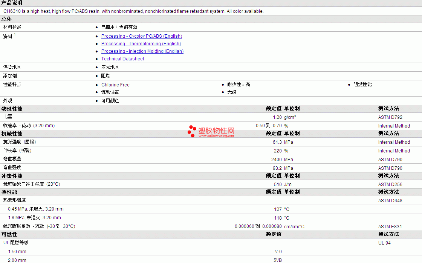Select the 118 heat deflection value
The width and height of the screenshot is (422, 263).
tap(278, 218)
